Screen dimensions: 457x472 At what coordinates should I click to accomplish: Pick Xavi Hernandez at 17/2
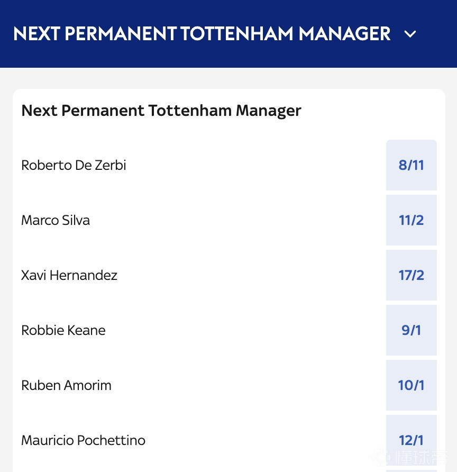(411, 275)
